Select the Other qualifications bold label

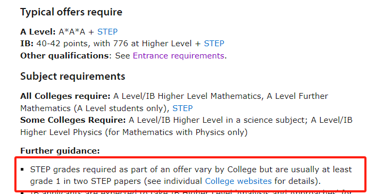tap(64, 56)
